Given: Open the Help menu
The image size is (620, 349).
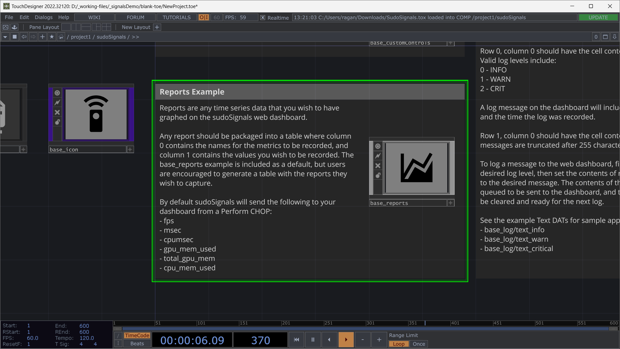Looking at the screenshot, I should point(64,17).
